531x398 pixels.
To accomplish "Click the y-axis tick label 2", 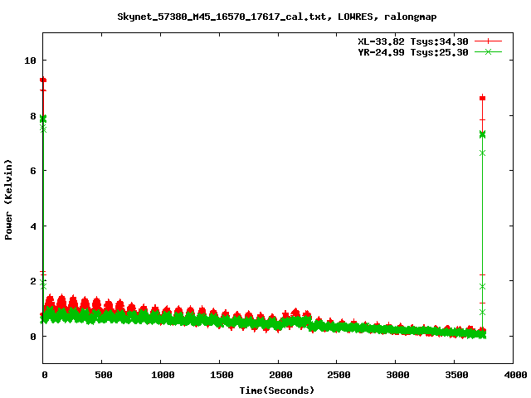I will point(33,281).
